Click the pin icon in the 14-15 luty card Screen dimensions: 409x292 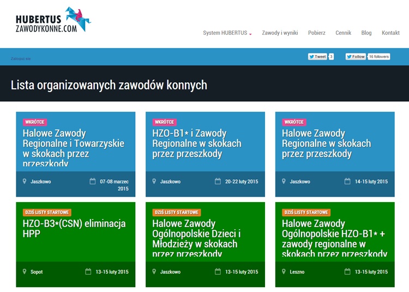[x=284, y=181]
